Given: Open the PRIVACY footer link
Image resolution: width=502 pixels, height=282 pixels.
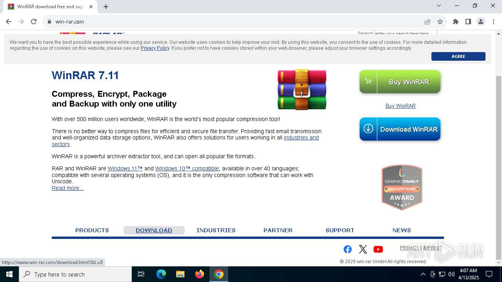Looking at the screenshot, I should tap(409, 248).
